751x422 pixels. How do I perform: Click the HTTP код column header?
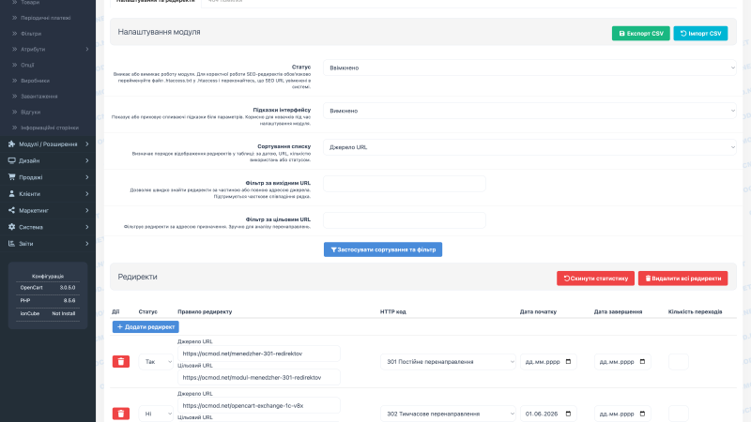tap(393, 311)
